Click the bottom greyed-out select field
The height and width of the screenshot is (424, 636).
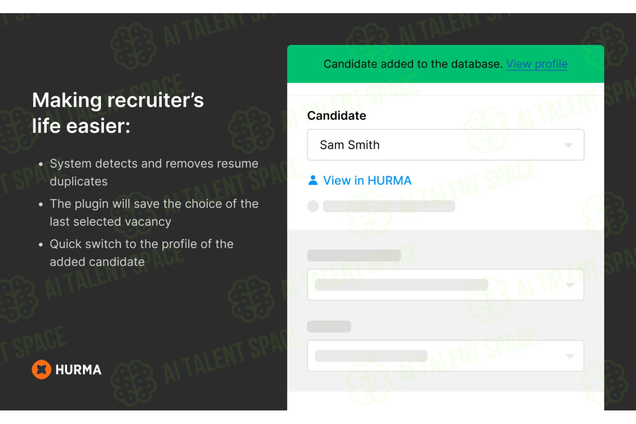point(446,356)
